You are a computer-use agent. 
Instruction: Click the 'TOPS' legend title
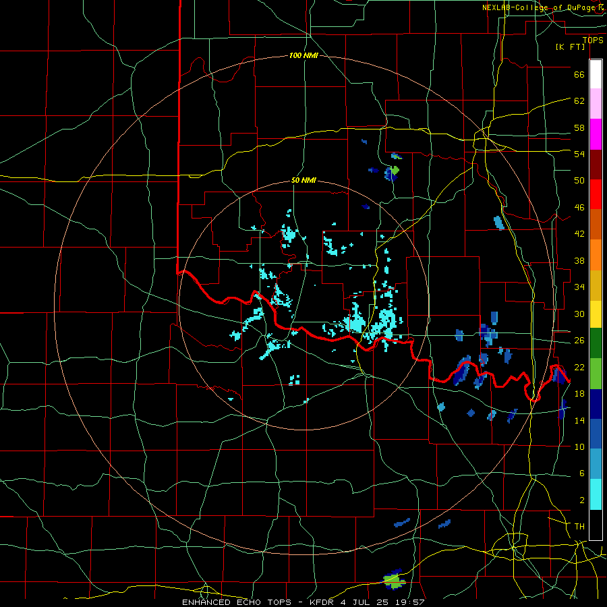pyautogui.click(x=593, y=40)
